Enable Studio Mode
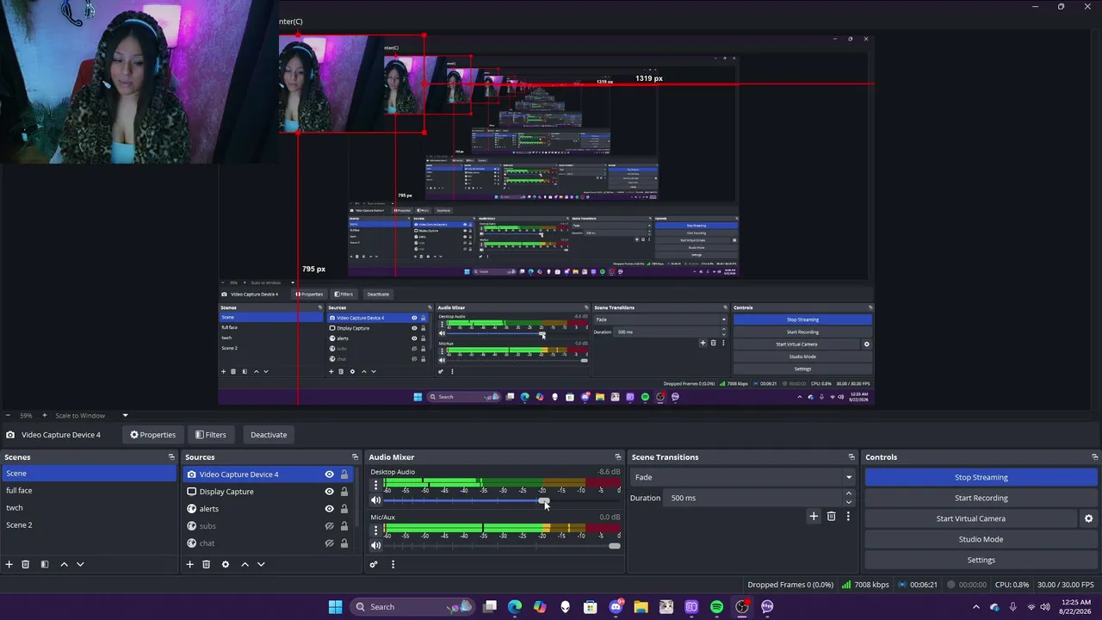The height and width of the screenshot is (620, 1102). point(981,539)
